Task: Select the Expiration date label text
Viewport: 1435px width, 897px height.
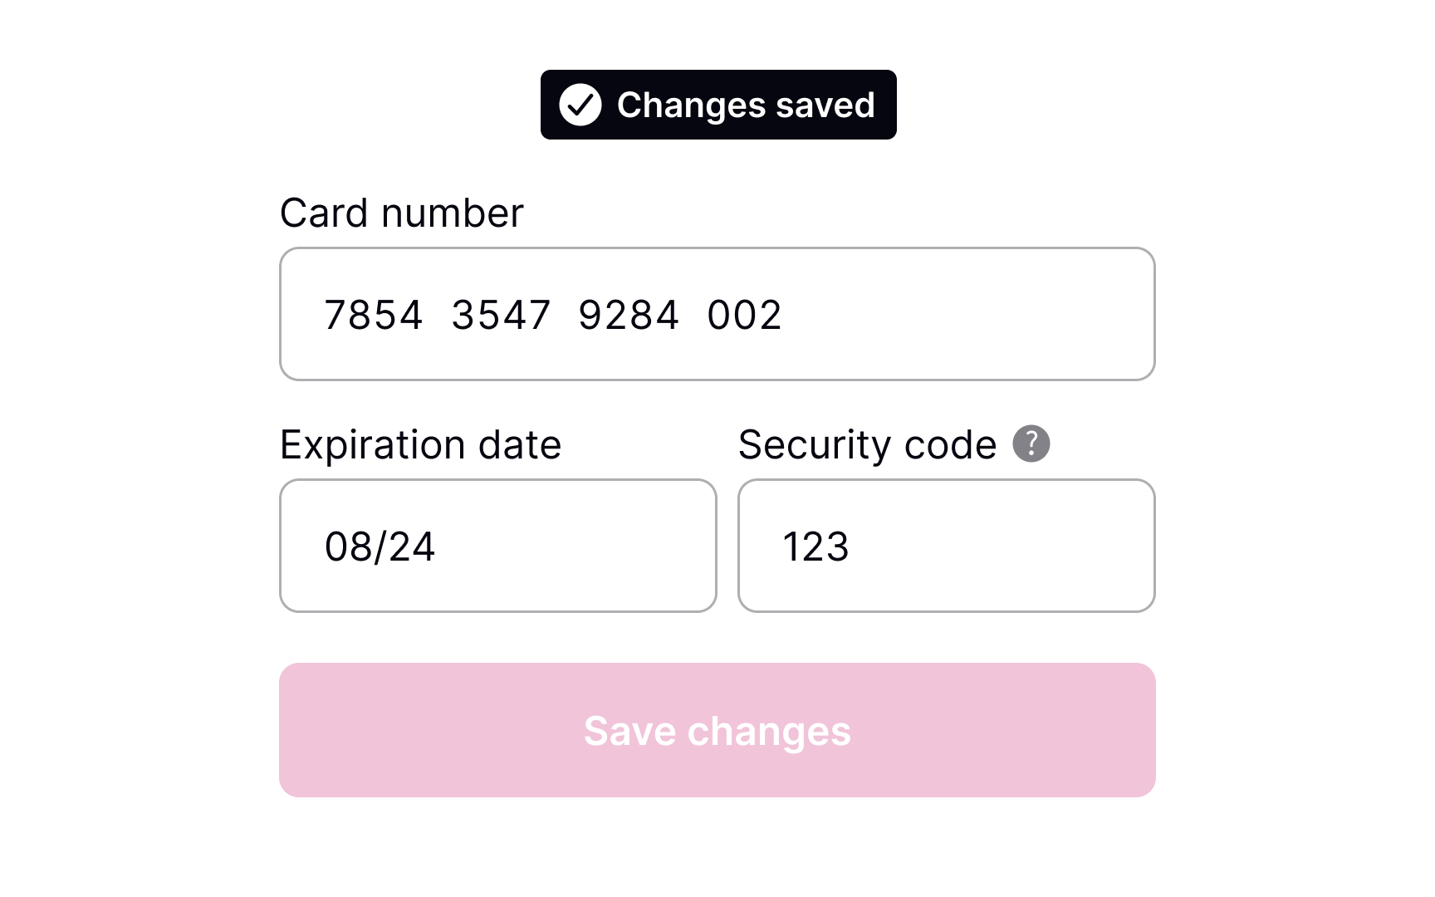Action: pyautogui.click(x=421, y=444)
